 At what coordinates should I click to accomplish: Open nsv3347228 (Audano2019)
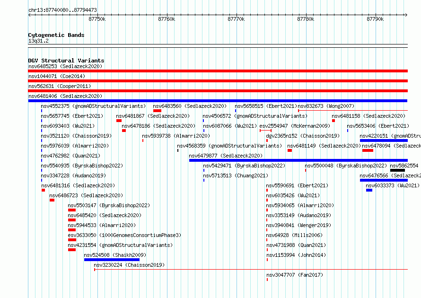tap(74, 175)
